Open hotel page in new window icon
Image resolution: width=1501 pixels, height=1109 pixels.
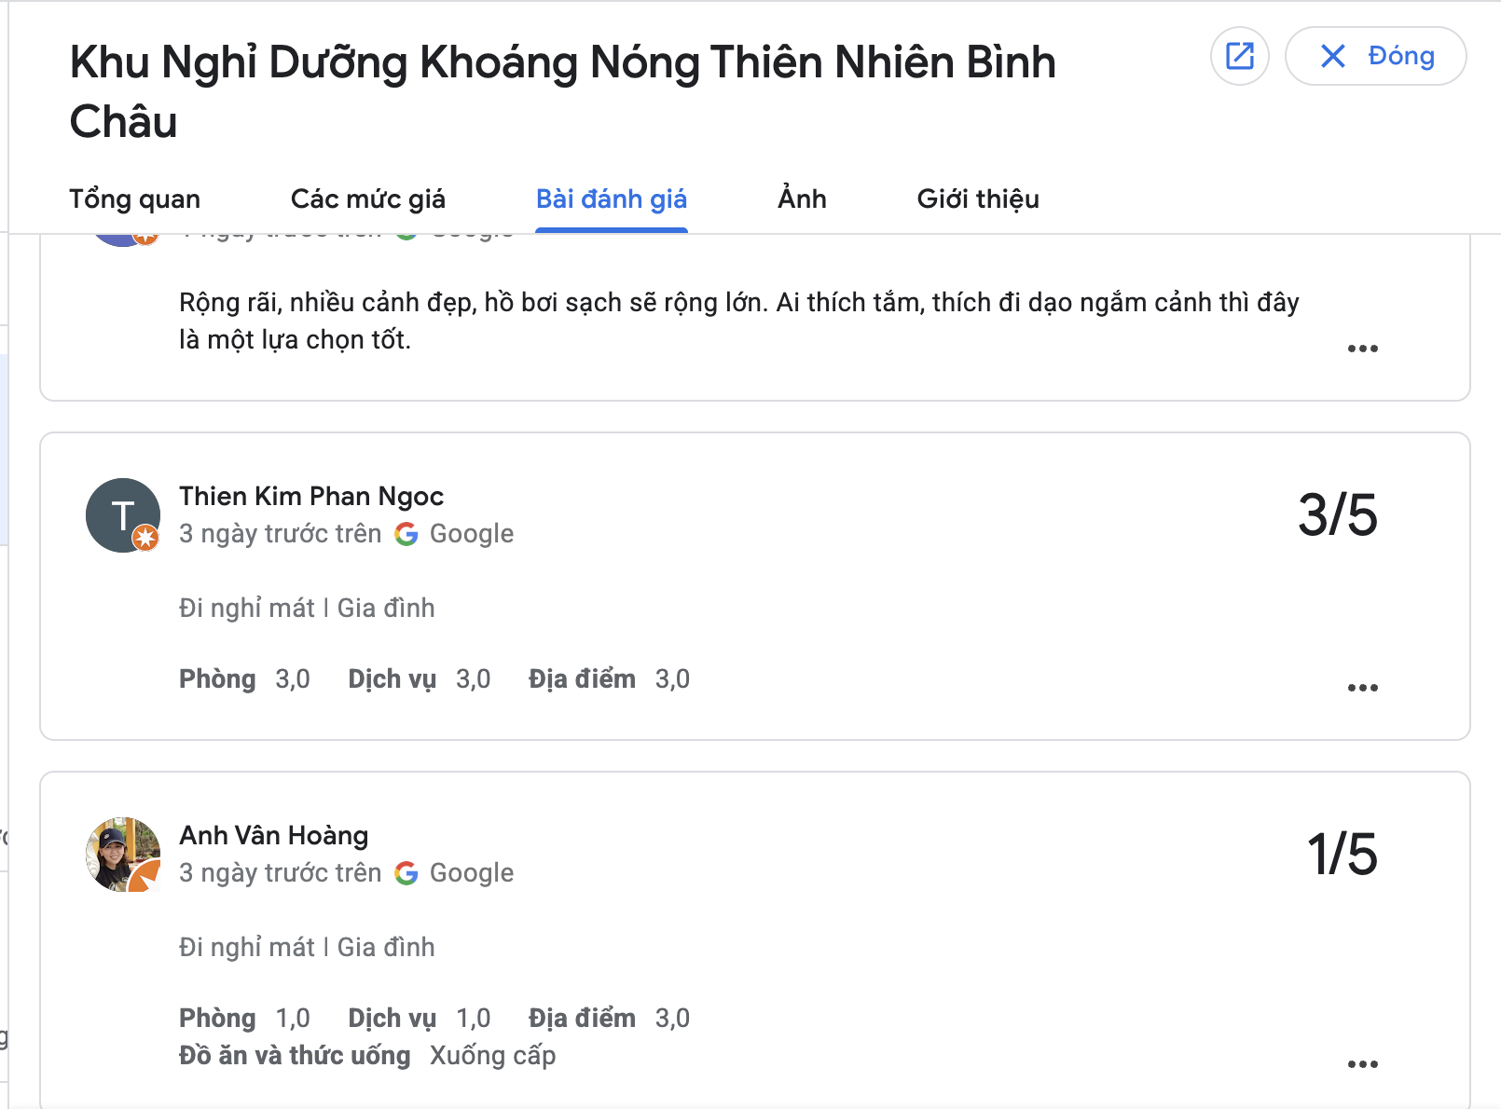(x=1240, y=56)
